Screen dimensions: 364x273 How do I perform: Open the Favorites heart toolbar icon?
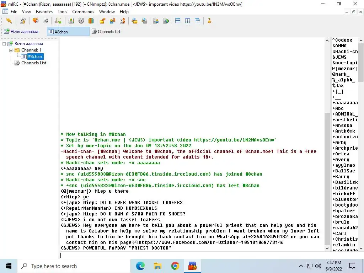click(36, 21)
